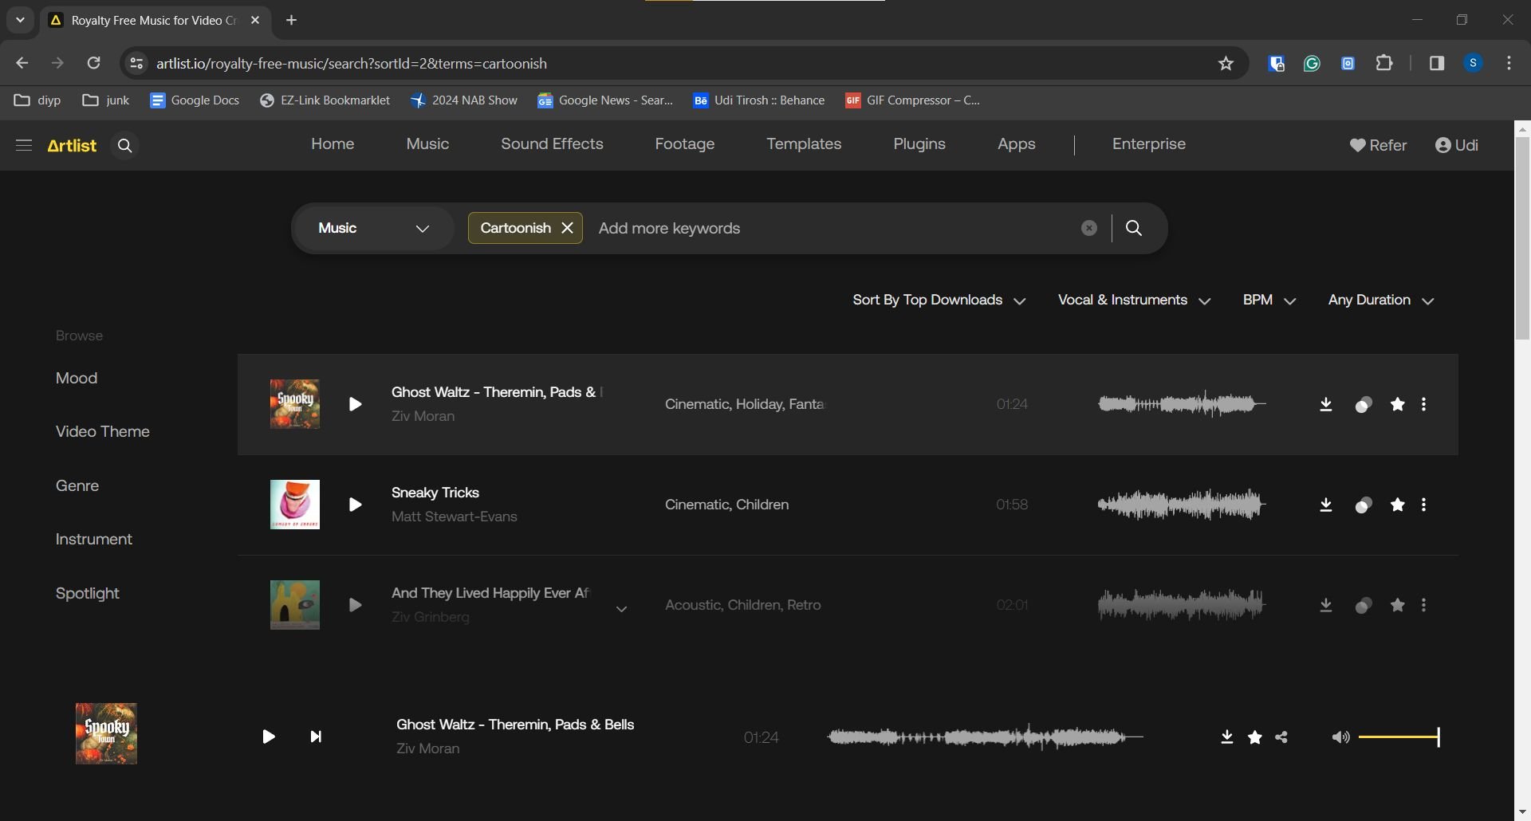Open Vocal & Instruments filter dropdown
The height and width of the screenshot is (821, 1531).
1135,301
